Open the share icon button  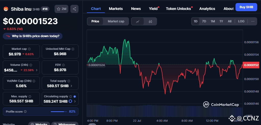pyautogui.click(x=74, y=9)
